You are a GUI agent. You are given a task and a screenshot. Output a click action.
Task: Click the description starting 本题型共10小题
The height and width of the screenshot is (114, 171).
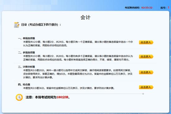coord(78,58)
